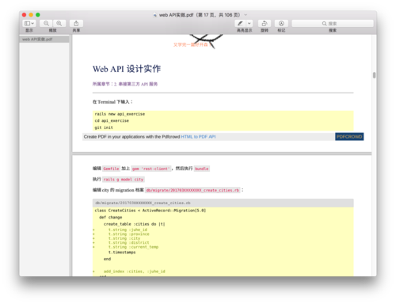Click the zoom out magnifier icon
Image resolution: width=396 pixels, height=304 pixels.
point(46,24)
